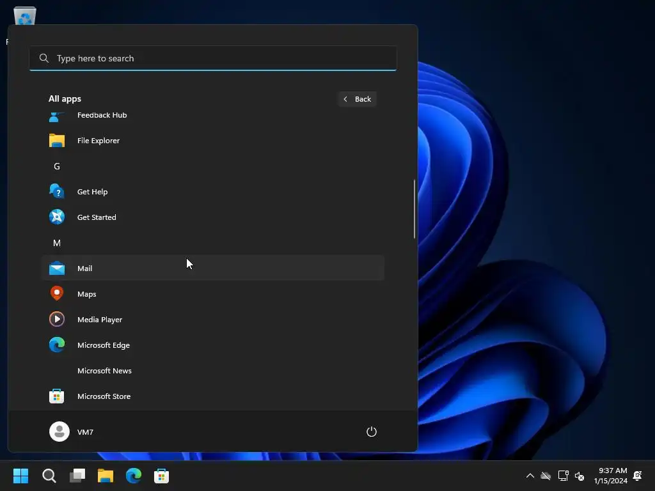Focus the Type here to search field
This screenshot has height=491, width=655.
(x=212, y=58)
